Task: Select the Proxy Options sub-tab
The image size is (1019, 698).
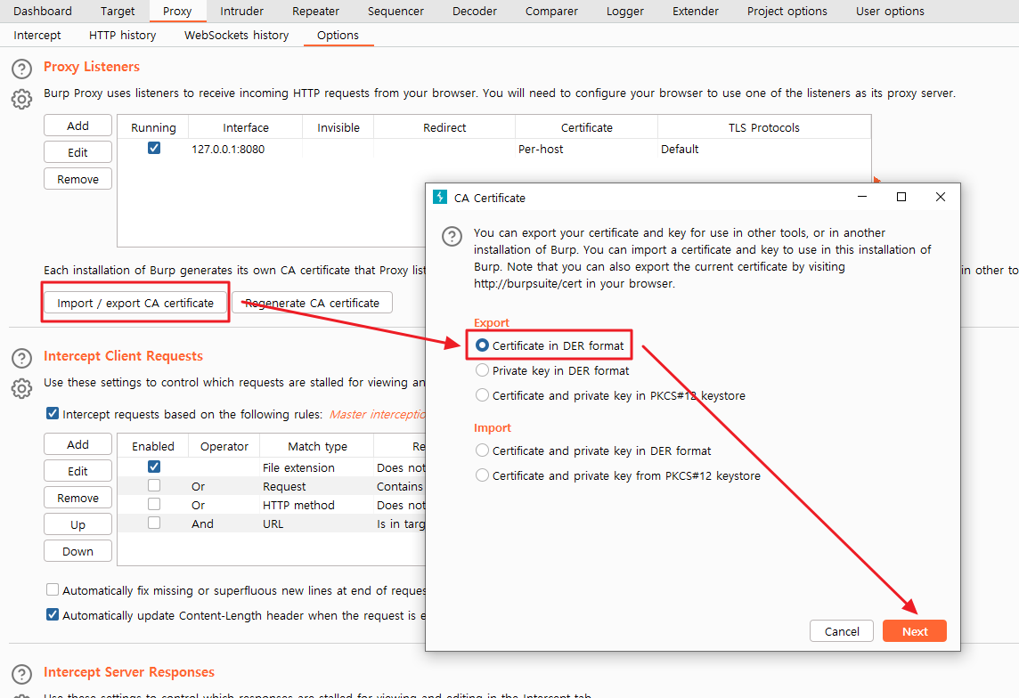Action: point(338,35)
